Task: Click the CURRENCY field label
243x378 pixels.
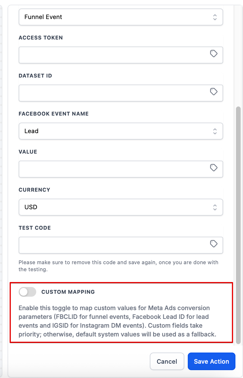Action: click(34, 190)
